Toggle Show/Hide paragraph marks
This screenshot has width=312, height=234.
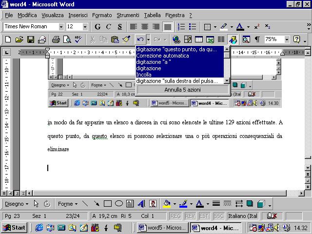pos(257,39)
